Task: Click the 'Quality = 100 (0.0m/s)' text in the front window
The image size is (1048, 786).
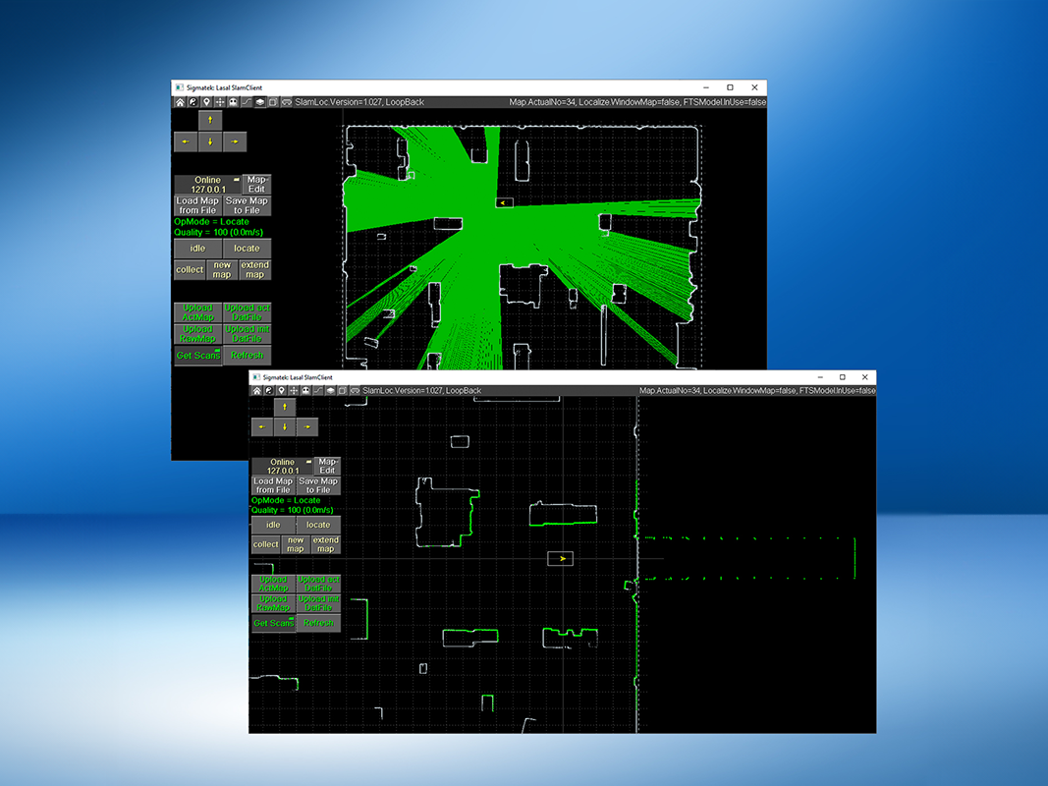Action: [x=292, y=510]
